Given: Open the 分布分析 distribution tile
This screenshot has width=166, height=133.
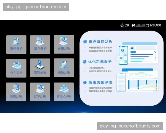Looking at the screenshot, I should click(x=16, y=68).
